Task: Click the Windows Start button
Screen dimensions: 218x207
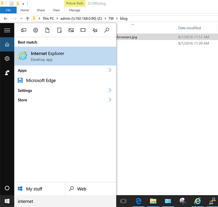Action: 7,201
